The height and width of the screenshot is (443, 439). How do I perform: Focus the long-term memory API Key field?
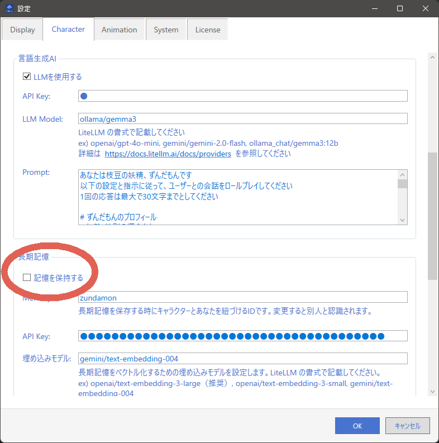tap(242, 336)
